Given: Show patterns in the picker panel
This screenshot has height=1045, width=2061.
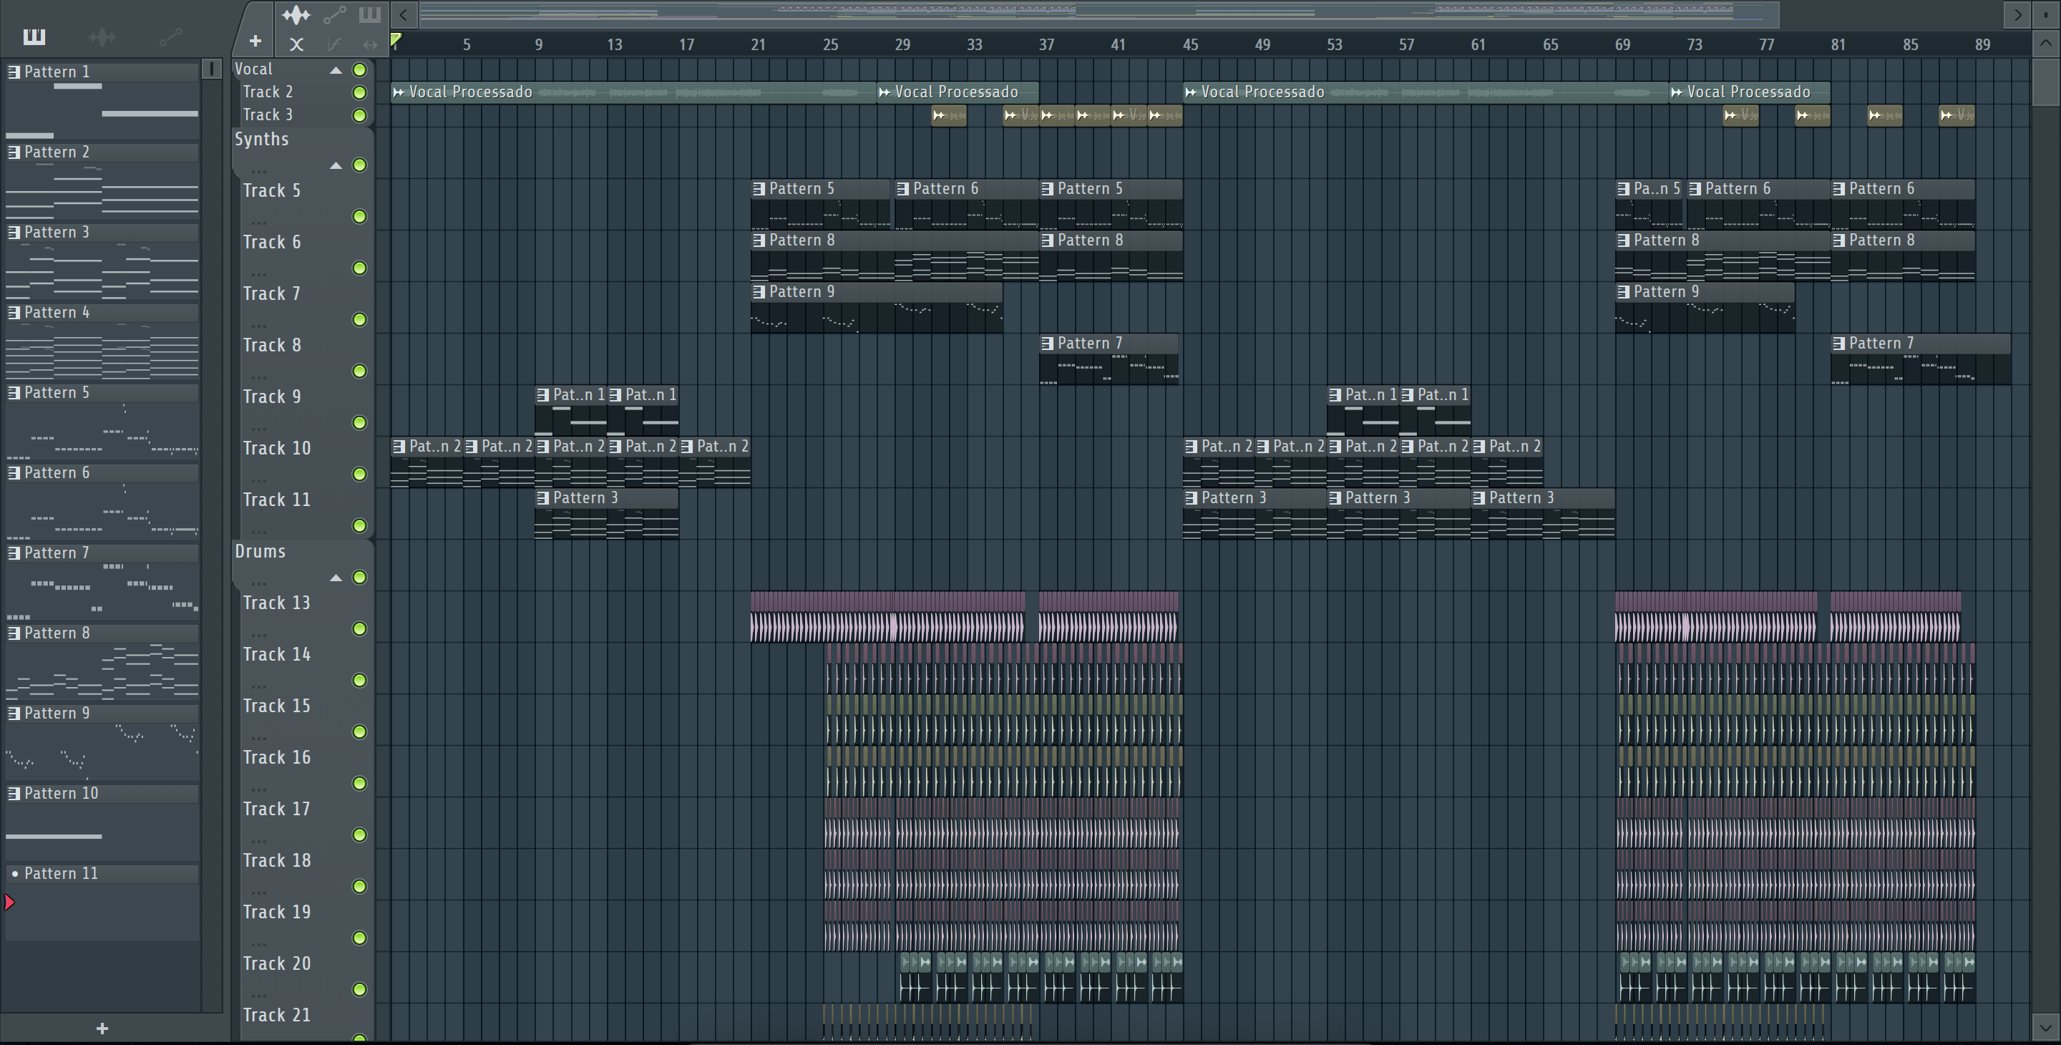Looking at the screenshot, I should pos(34,36).
